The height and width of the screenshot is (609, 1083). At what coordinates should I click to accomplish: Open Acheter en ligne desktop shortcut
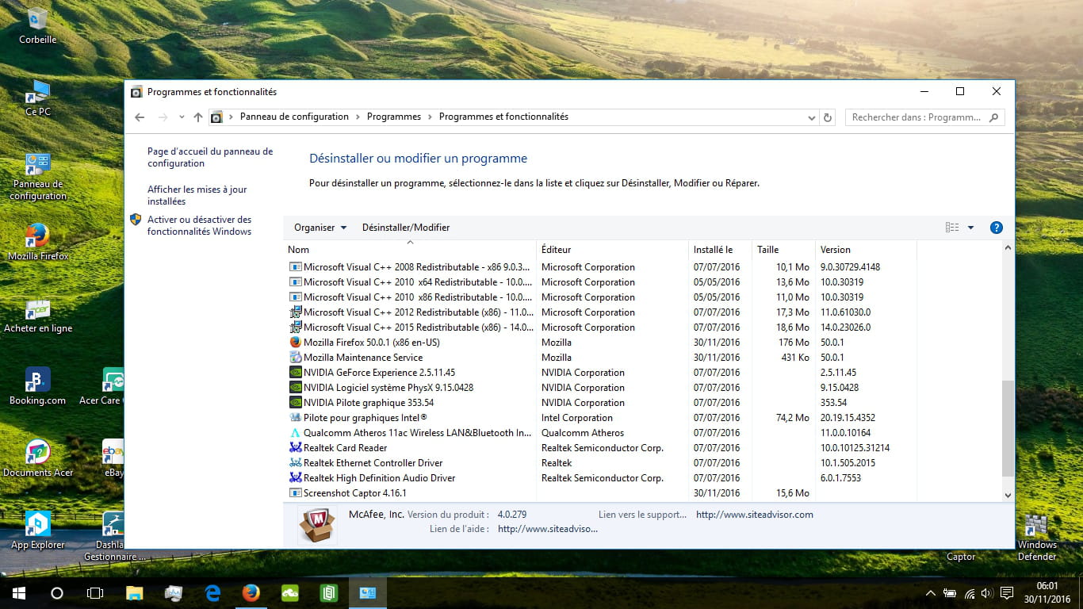click(x=37, y=315)
